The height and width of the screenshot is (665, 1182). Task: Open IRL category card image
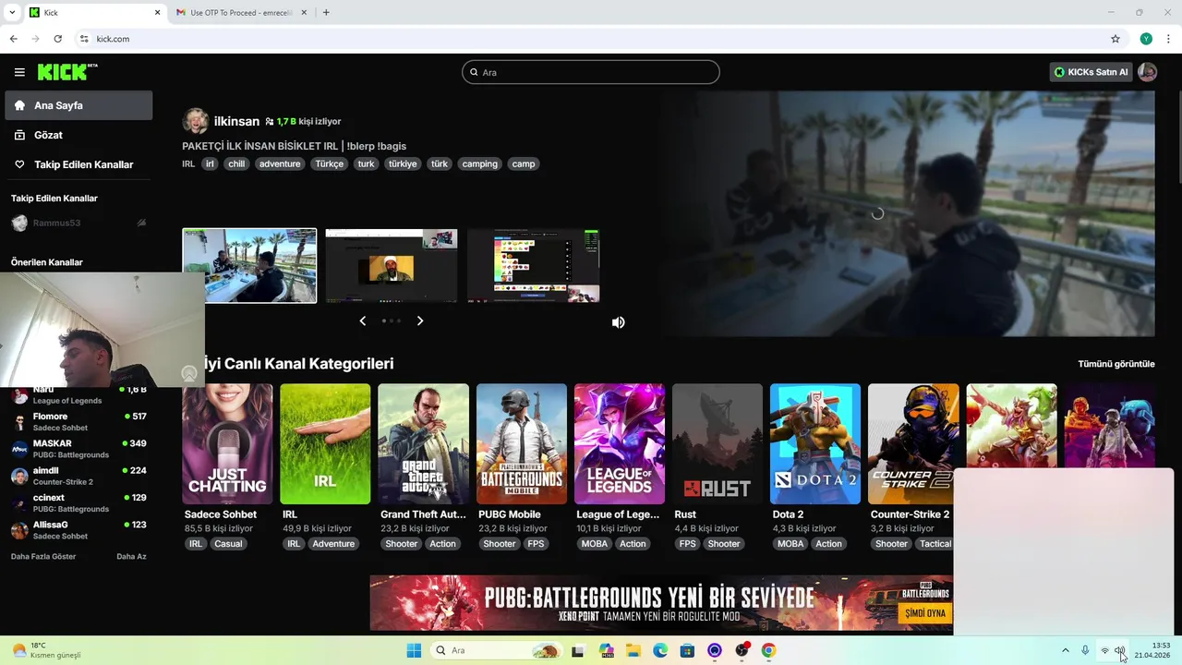[x=325, y=444]
